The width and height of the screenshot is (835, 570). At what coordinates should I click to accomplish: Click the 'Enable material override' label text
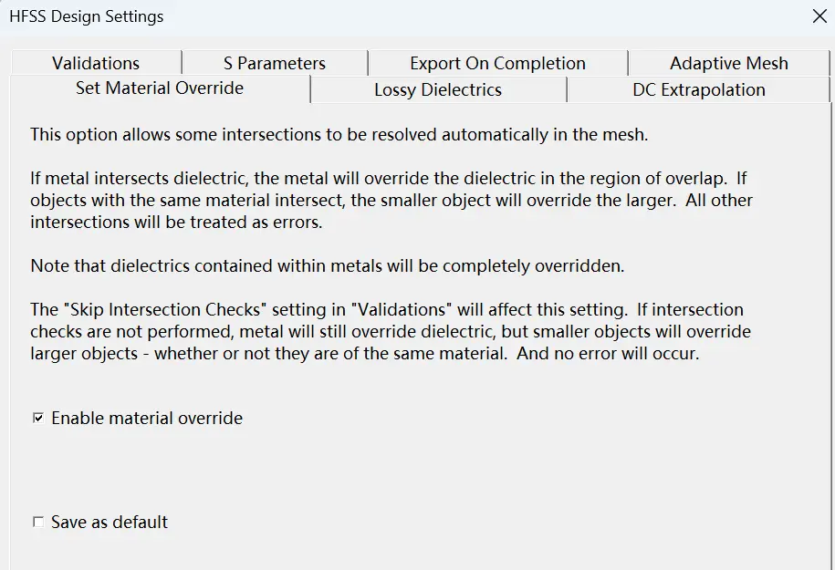(x=147, y=418)
